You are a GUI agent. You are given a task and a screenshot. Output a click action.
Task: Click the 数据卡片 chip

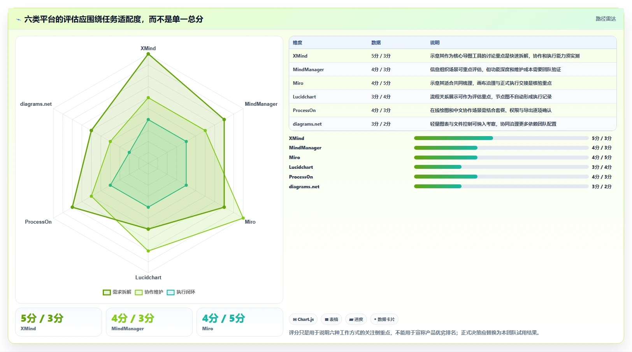(x=384, y=319)
